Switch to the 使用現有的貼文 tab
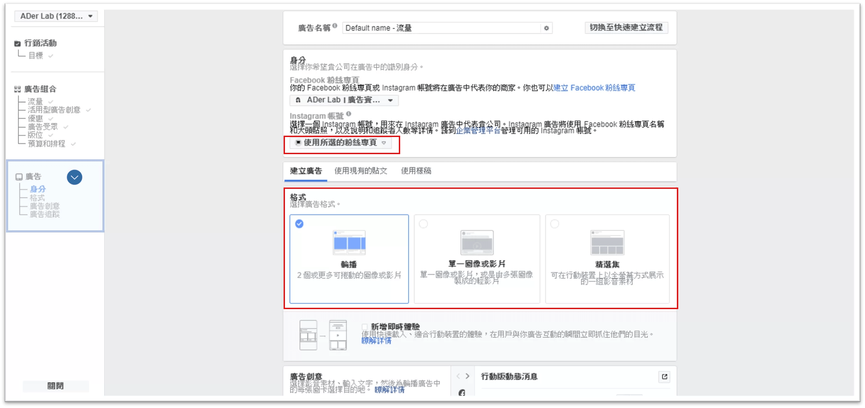Image resolution: width=865 pixels, height=408 pixels. click(360, 171)
